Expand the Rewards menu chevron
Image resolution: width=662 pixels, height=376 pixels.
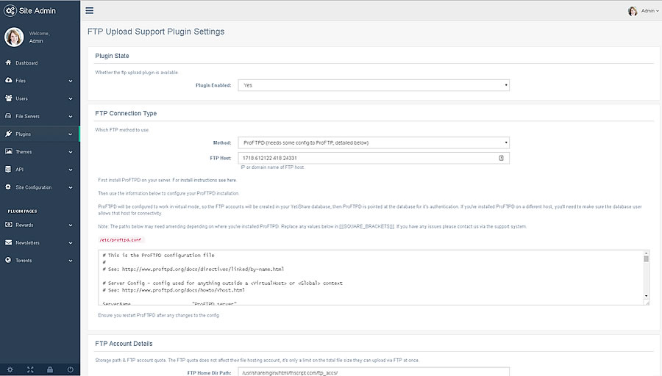(71, 225)
